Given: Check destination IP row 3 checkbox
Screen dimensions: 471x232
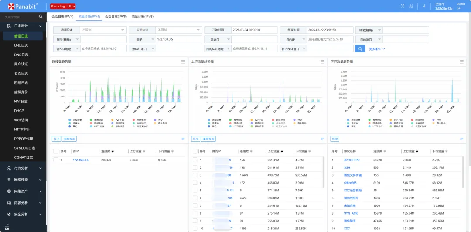Looking at the screenshot, I should click(195, 175).
